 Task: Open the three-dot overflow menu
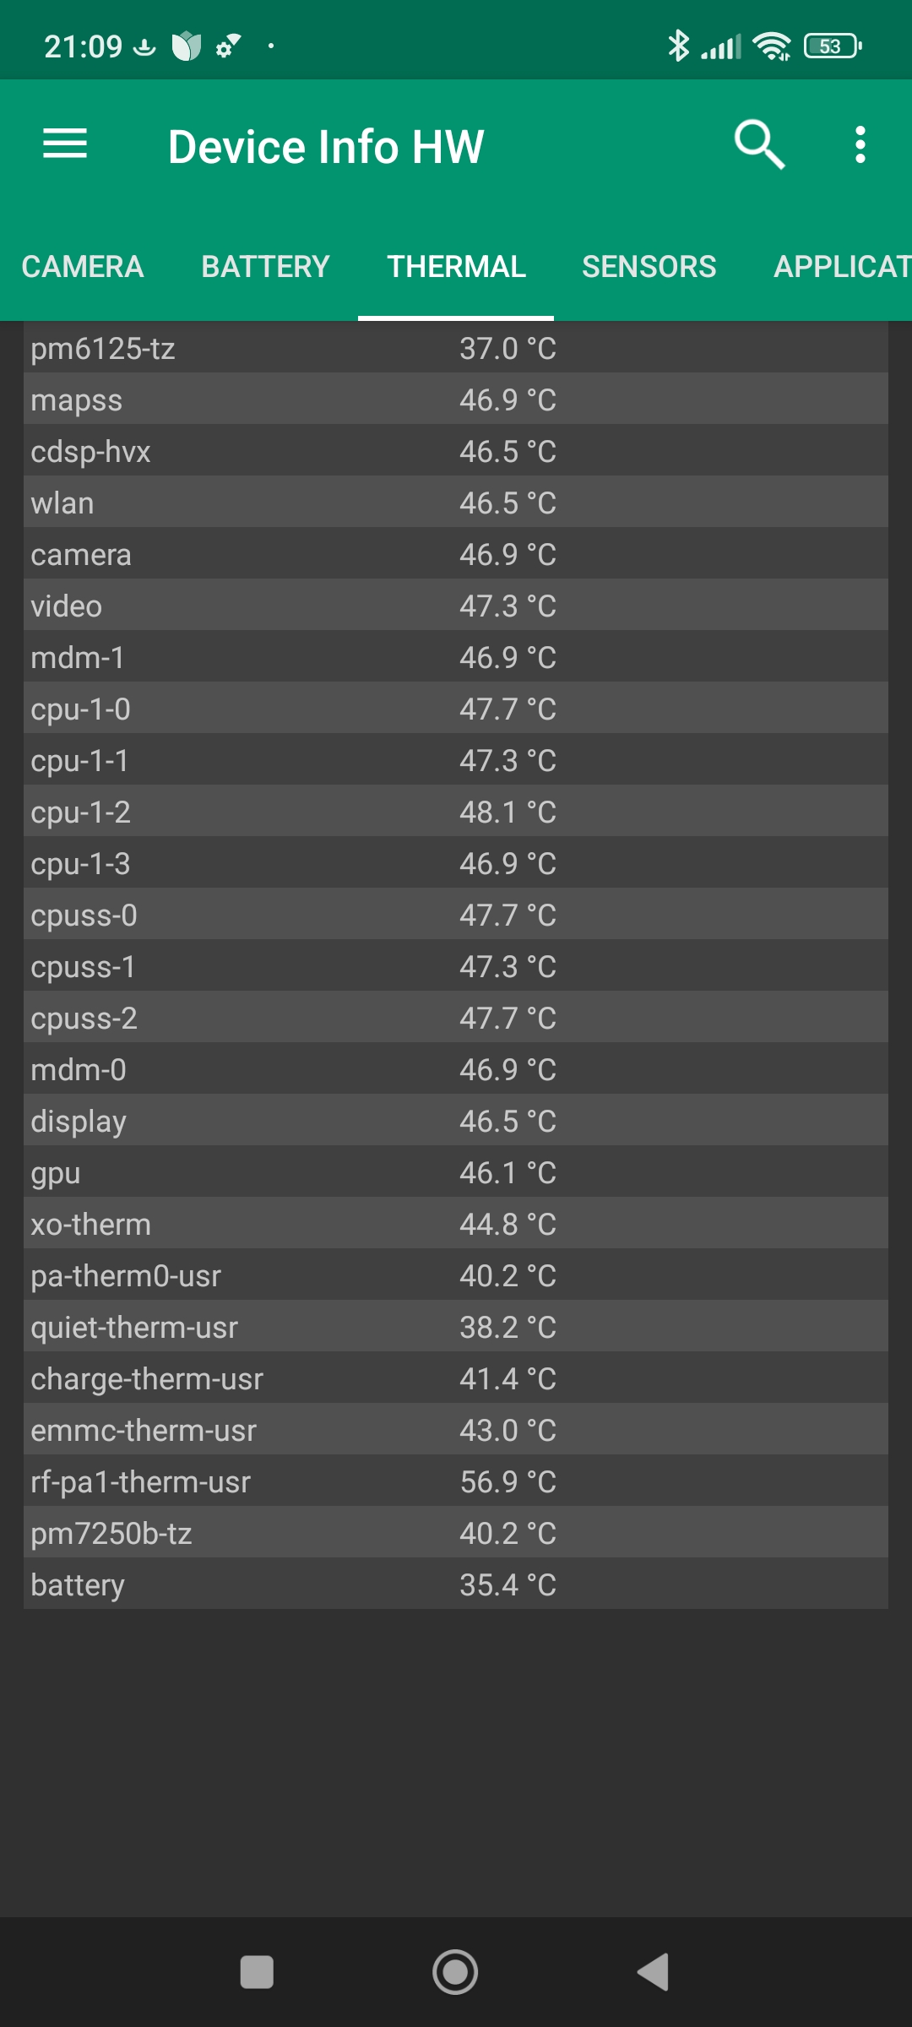[x=860, y=144]
